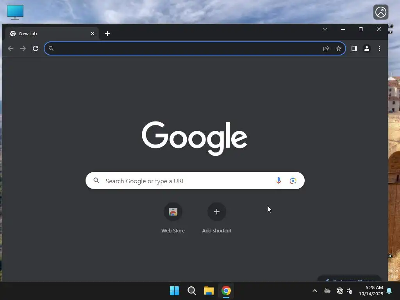The height and width of the screenshot is (300, 400).
Task: Click the muted volume tray icon
Action: pos(350,291)
